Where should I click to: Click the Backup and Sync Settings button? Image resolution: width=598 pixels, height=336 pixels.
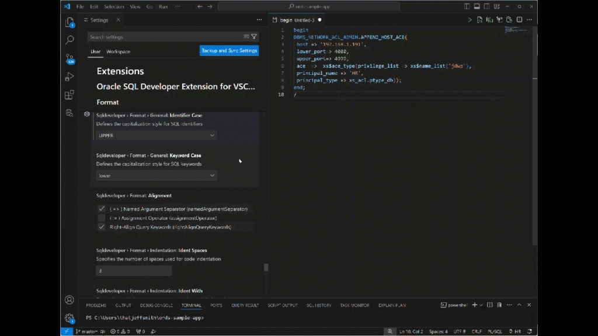[x=229, y=51]
